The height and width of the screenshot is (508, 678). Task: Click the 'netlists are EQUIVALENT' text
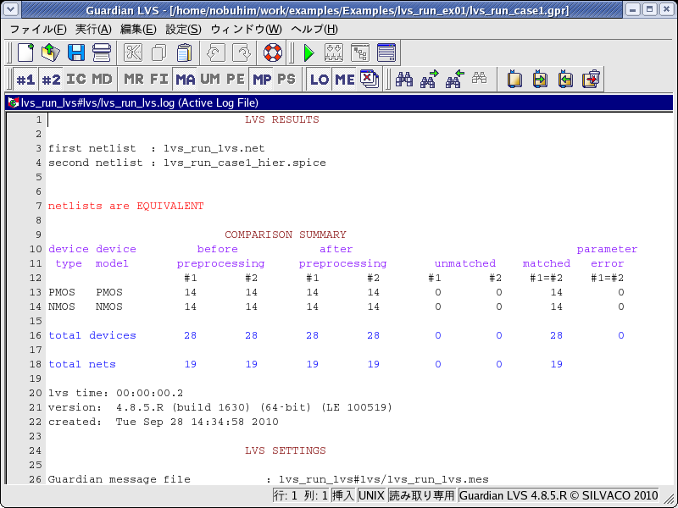pos(125,206)
